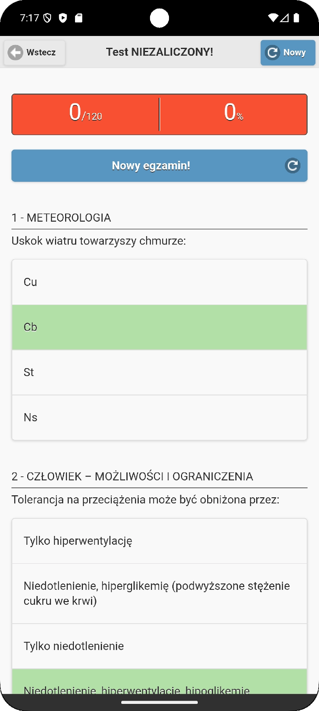Select answer Tylko niedotlenienie

pos(159,646)
